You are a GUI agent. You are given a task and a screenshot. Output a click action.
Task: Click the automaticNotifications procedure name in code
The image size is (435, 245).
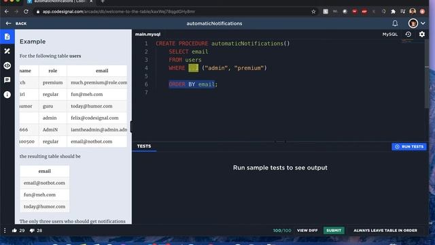click(247, 44)
